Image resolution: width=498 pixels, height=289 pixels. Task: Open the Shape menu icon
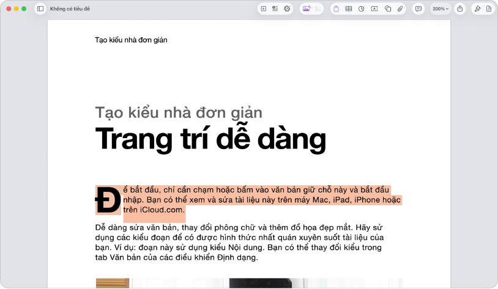coord(388,9)
